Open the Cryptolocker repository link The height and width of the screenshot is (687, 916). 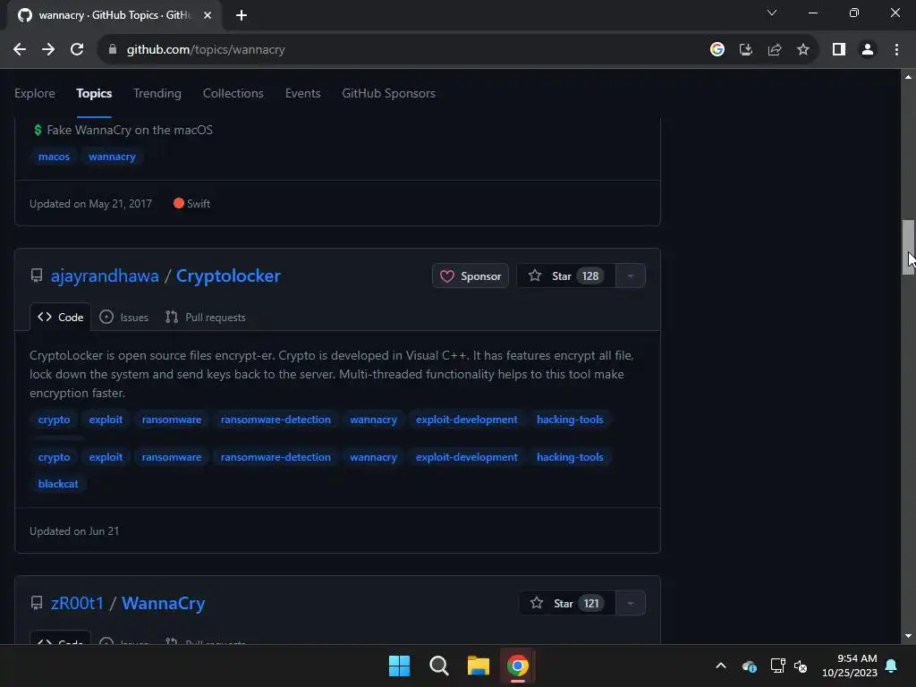pos(228,276)
